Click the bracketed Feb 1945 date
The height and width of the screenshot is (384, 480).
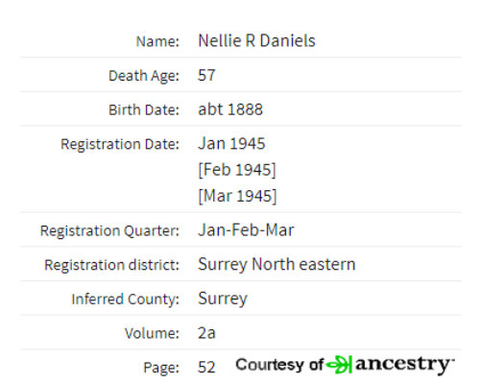[237, 170]
